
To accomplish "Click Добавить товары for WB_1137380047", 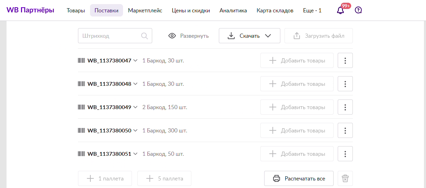I will [297, 60].
